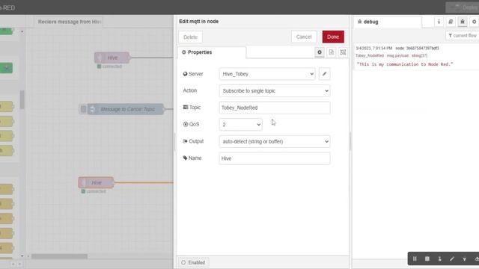Stop the recording in overlay toolbar

click(427, 259)
